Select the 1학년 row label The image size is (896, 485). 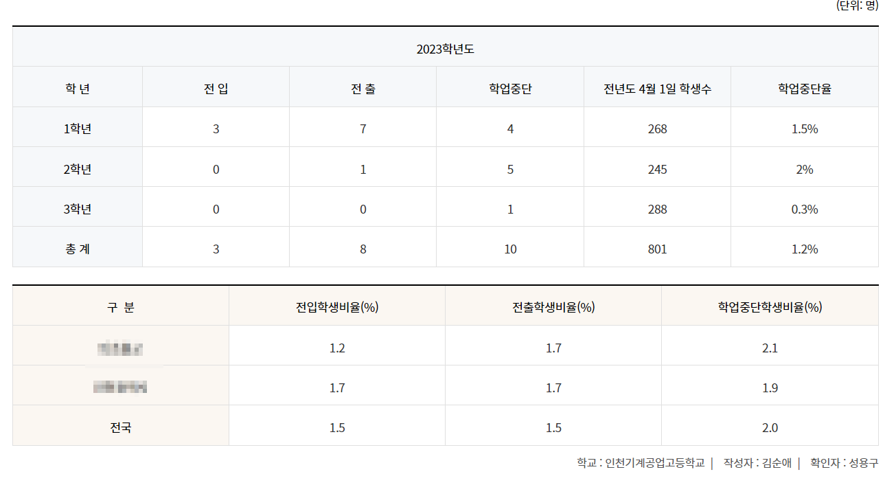[77, 128]
